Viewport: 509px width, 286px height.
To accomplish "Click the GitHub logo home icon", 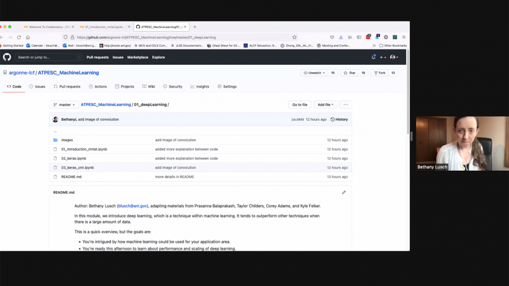I will 7,57.
